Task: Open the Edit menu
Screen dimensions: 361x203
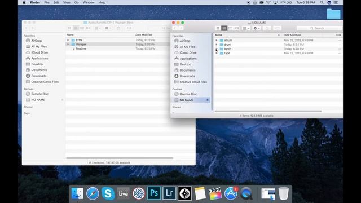Action: (56, 2)
